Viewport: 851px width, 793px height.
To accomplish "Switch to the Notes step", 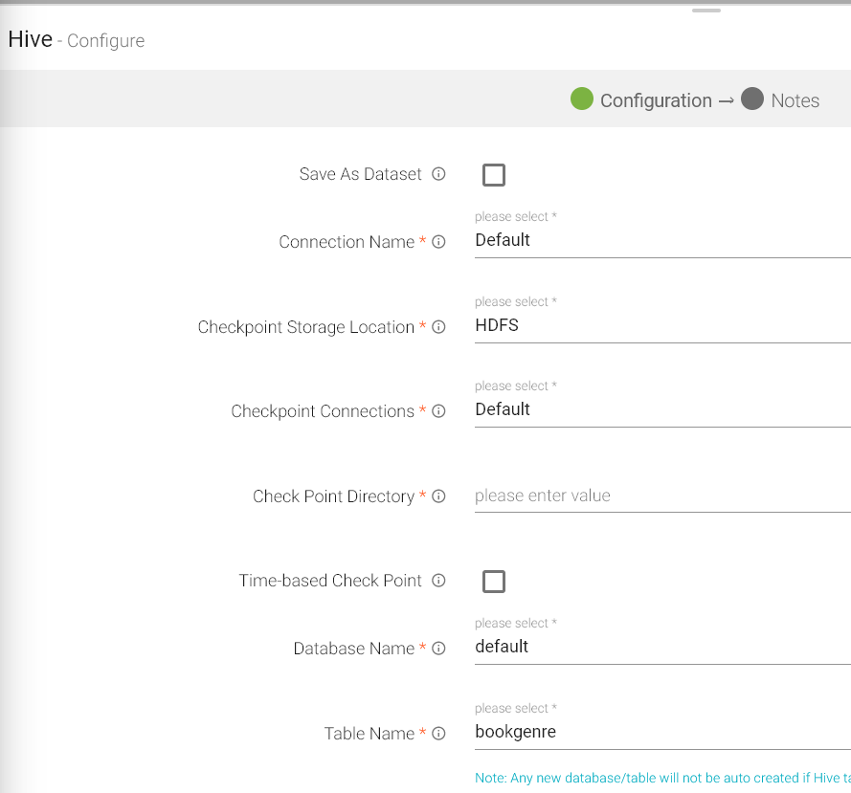I will (795, 100).
